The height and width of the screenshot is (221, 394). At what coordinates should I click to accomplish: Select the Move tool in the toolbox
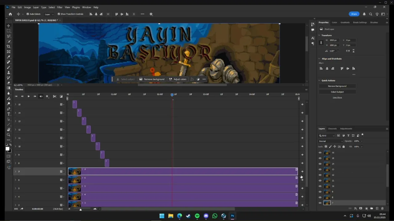9,26
